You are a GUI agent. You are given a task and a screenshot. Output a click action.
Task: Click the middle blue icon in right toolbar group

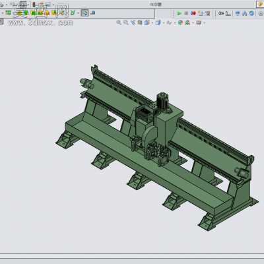(x=245, y=13)
